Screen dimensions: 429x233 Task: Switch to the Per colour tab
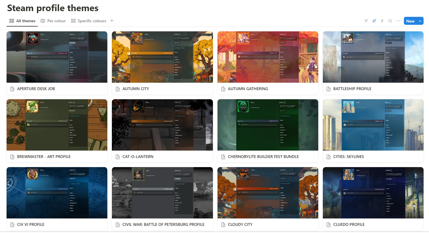point(53,21)
